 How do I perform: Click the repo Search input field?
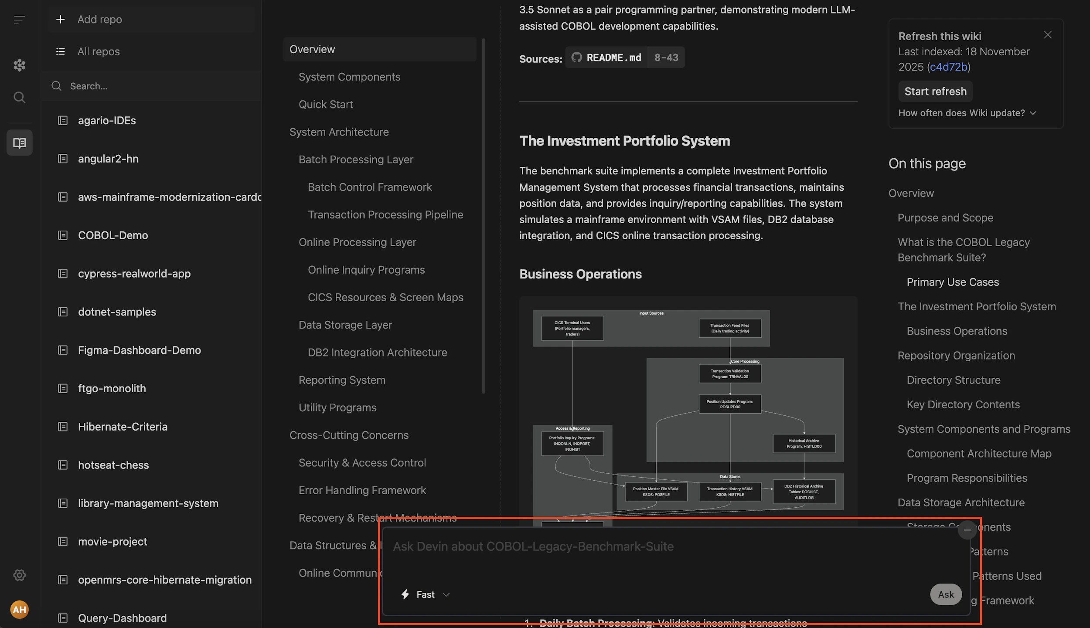pos(153,86)
